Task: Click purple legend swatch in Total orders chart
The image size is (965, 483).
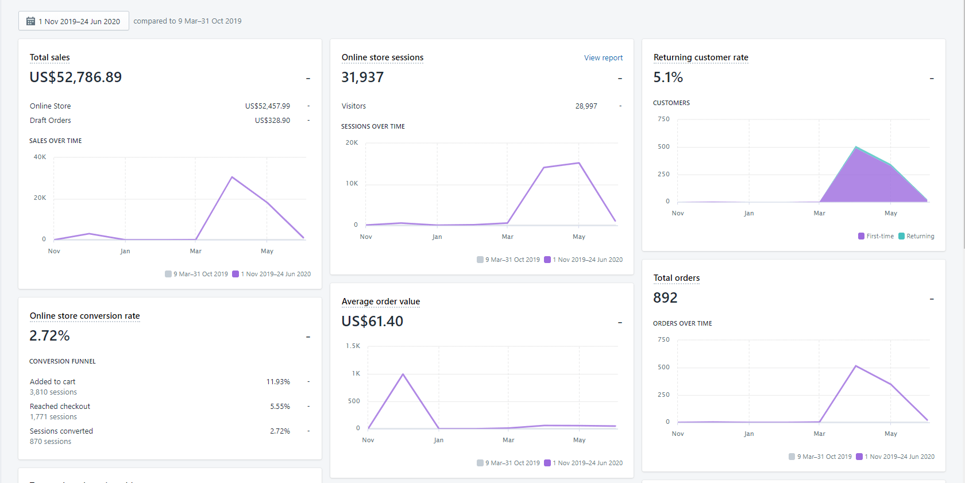Action: click(859, 457)
